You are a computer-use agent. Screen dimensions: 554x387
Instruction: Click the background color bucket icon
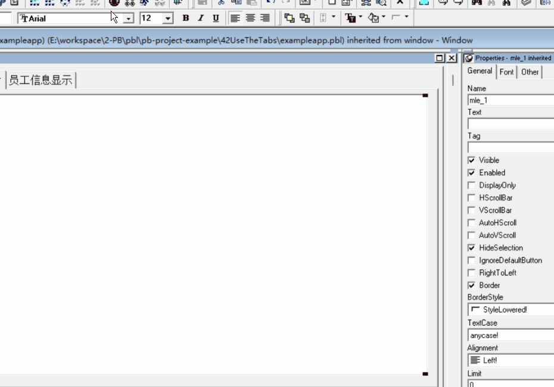point(374,18)
